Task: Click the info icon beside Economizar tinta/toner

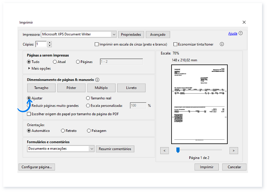Action: [222, 44]
